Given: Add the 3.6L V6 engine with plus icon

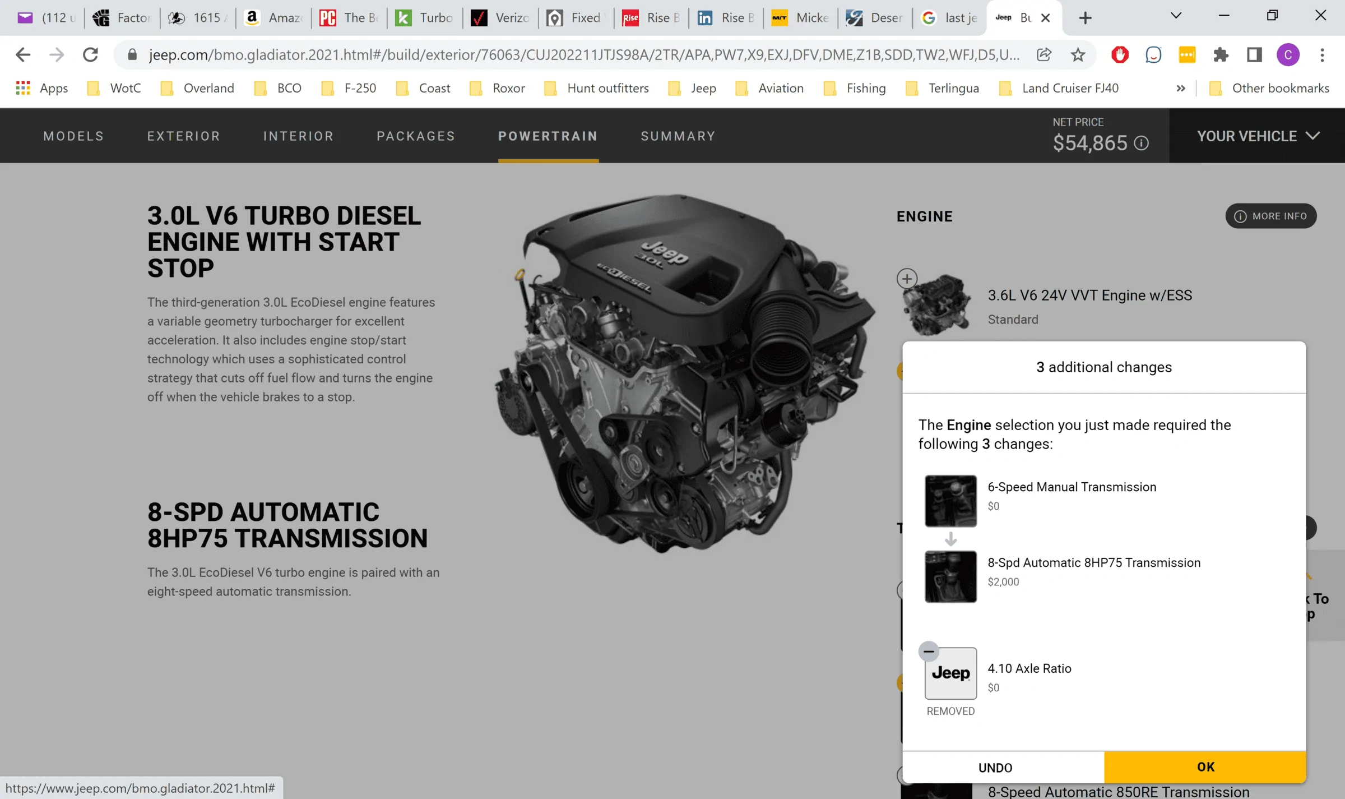Looking at the screenshot, I should point(907,279).
